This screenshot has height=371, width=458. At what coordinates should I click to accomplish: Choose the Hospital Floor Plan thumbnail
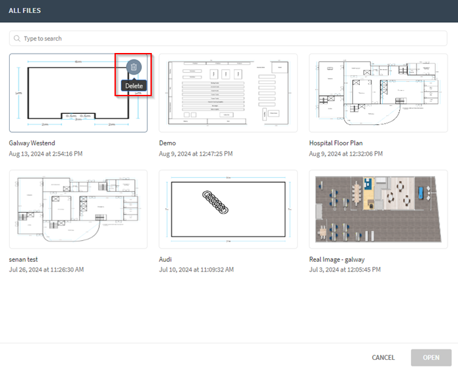click(x=378, y=93)
